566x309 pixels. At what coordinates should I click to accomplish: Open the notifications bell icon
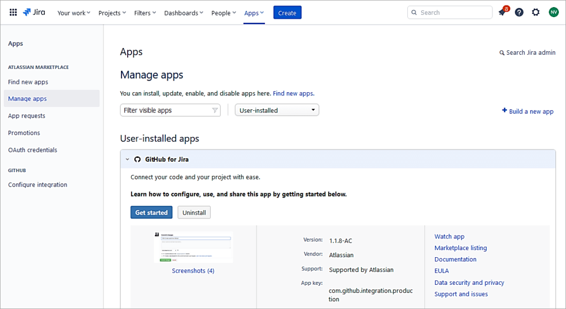[x=502, y=12]
